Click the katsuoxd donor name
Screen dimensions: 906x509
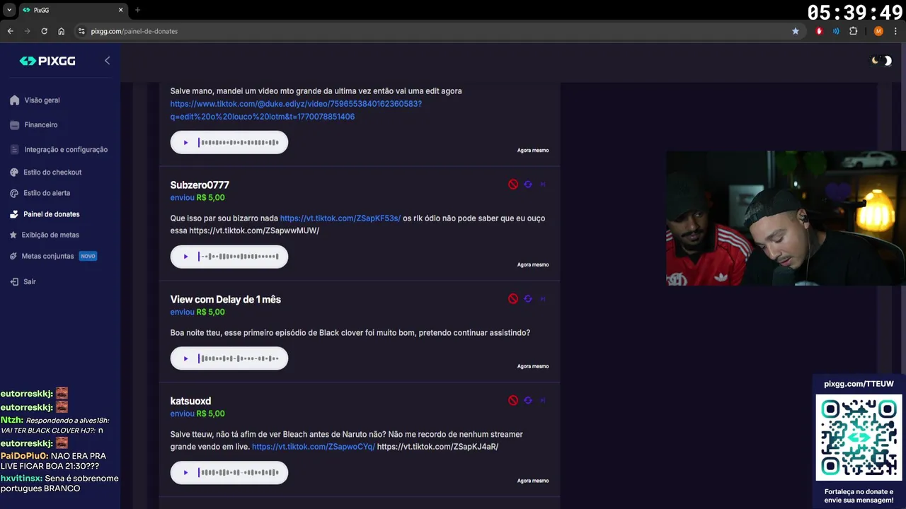190,401
